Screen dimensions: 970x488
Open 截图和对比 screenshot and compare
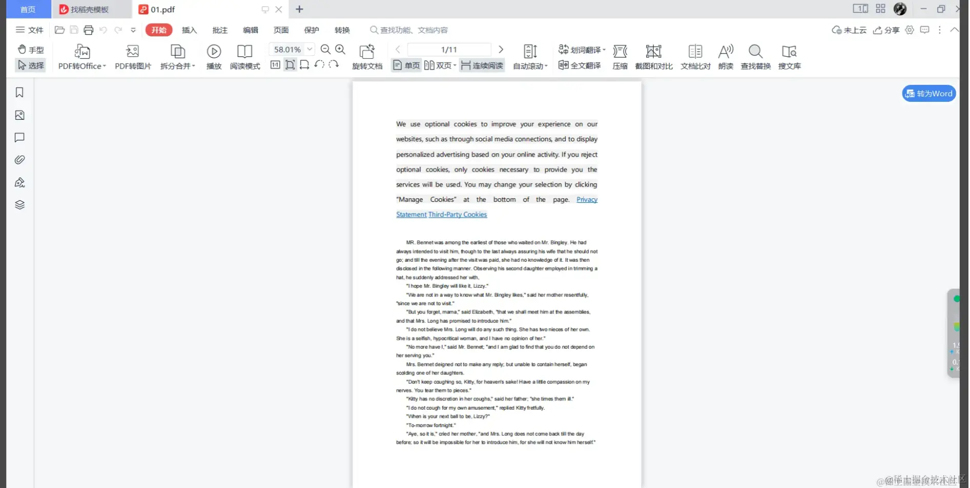pos(654,57)
